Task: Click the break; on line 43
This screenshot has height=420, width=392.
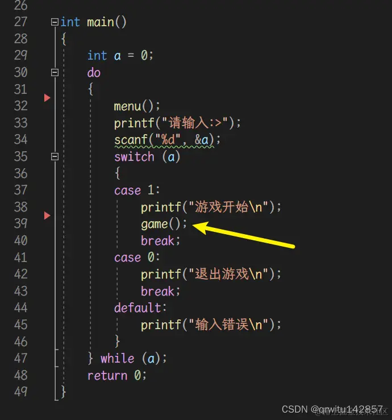Action: click(x=160, y=291)
